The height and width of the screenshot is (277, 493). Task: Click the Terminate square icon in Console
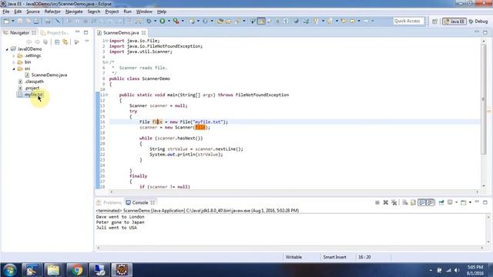pos(377,202)
